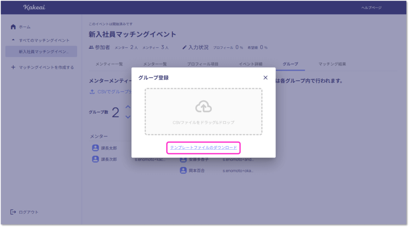Click the plus icon to create a matching event
The image size is (409, 227).
[13, 67]
